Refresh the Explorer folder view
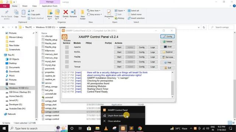 [204, 27]
